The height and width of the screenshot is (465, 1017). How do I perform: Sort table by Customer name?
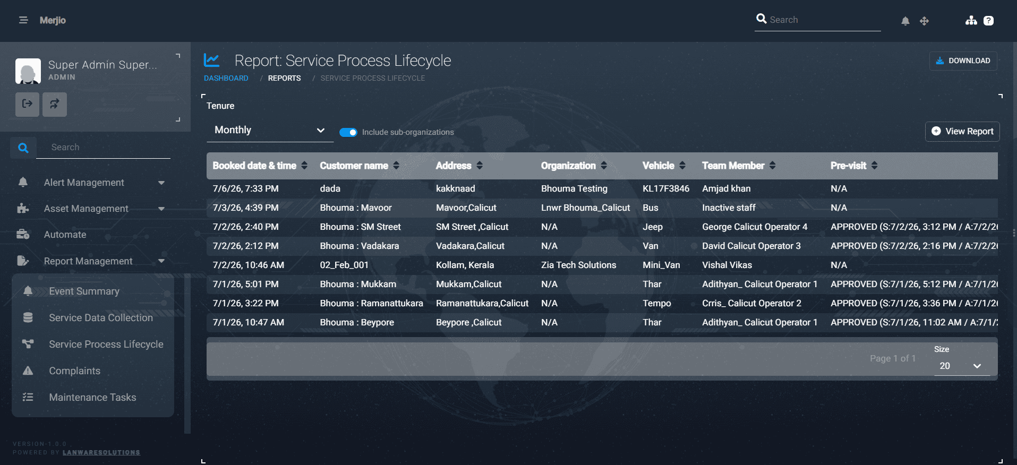pyautogui.click(x=360, y=166)
